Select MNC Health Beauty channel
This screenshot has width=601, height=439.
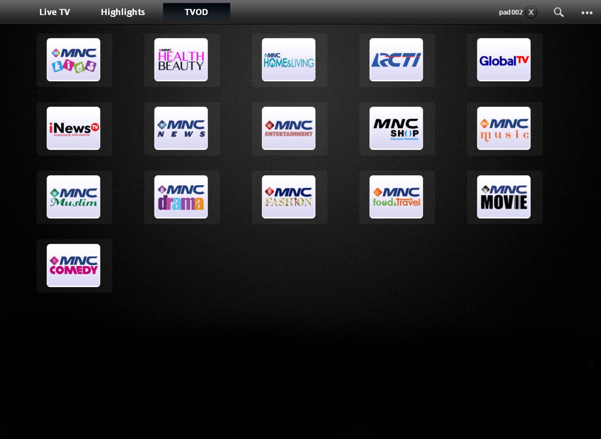pyautogui.click(x=181, y=60)
